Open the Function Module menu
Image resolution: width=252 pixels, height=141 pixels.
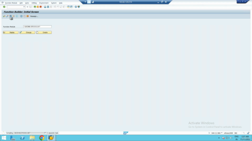tap(11, 3)
